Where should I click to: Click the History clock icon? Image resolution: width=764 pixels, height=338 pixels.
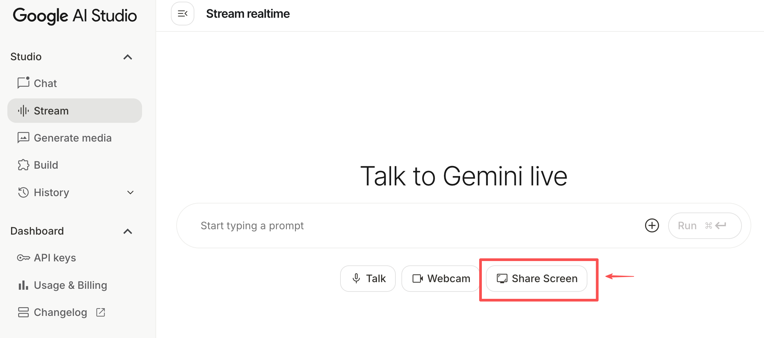click(x=23, y=192)
